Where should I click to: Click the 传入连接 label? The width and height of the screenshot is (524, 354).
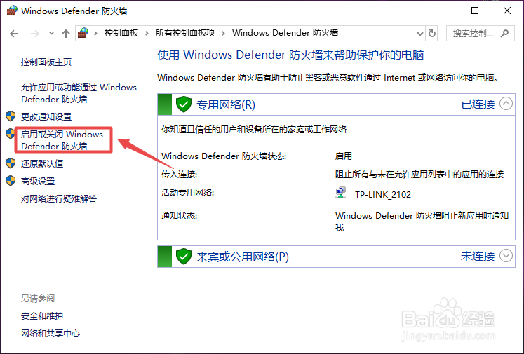click(179, 174)
